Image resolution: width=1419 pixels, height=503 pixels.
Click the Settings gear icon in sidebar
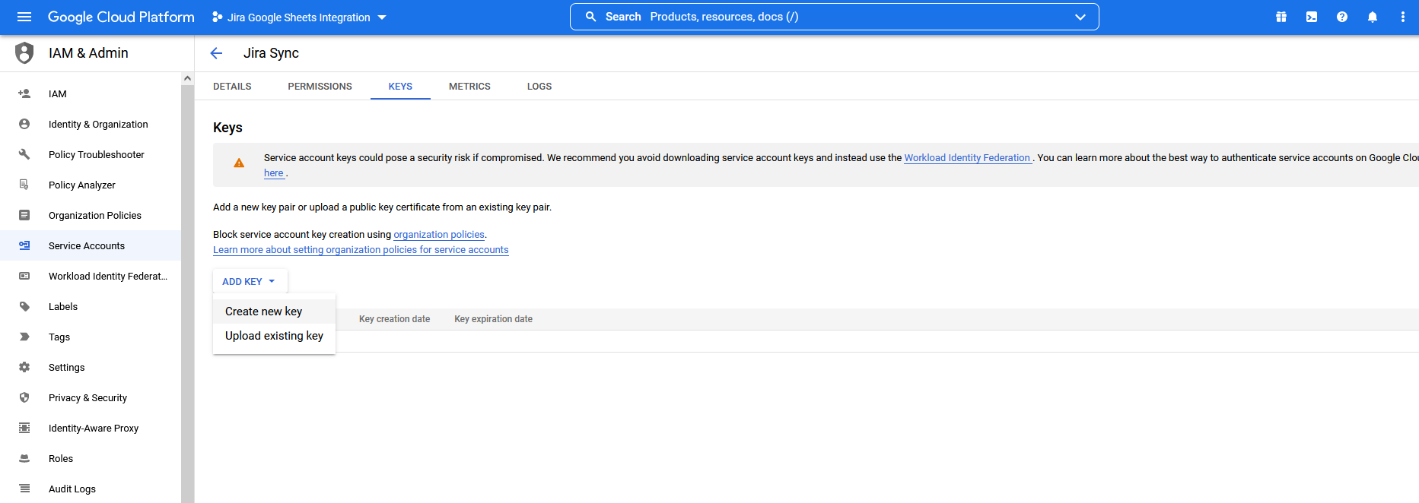pyautogui.click(x=24, y=367)
